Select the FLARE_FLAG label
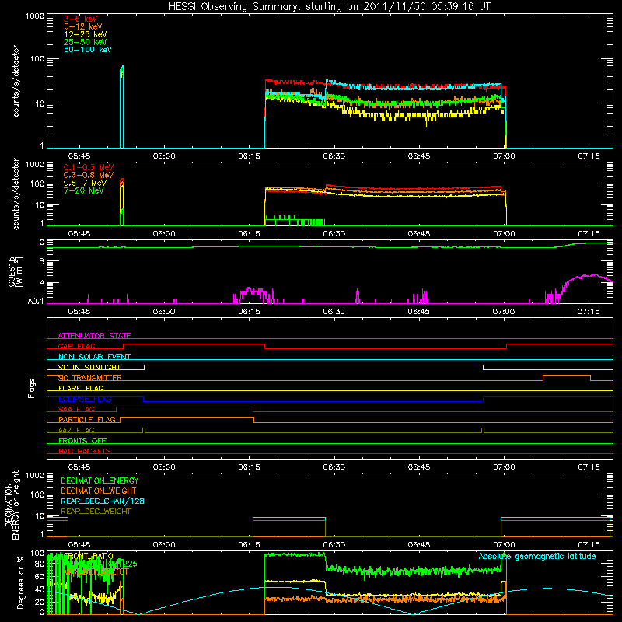622x622 pixels. click(81, 388)
